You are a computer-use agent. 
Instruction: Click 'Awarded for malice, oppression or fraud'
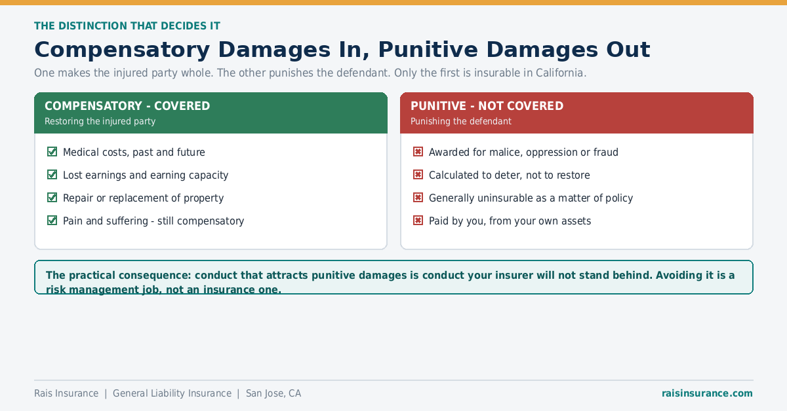(x=523, y=152)
